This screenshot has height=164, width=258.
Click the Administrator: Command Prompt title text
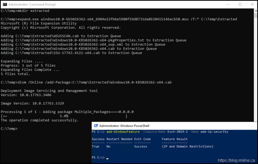point(32,4)
